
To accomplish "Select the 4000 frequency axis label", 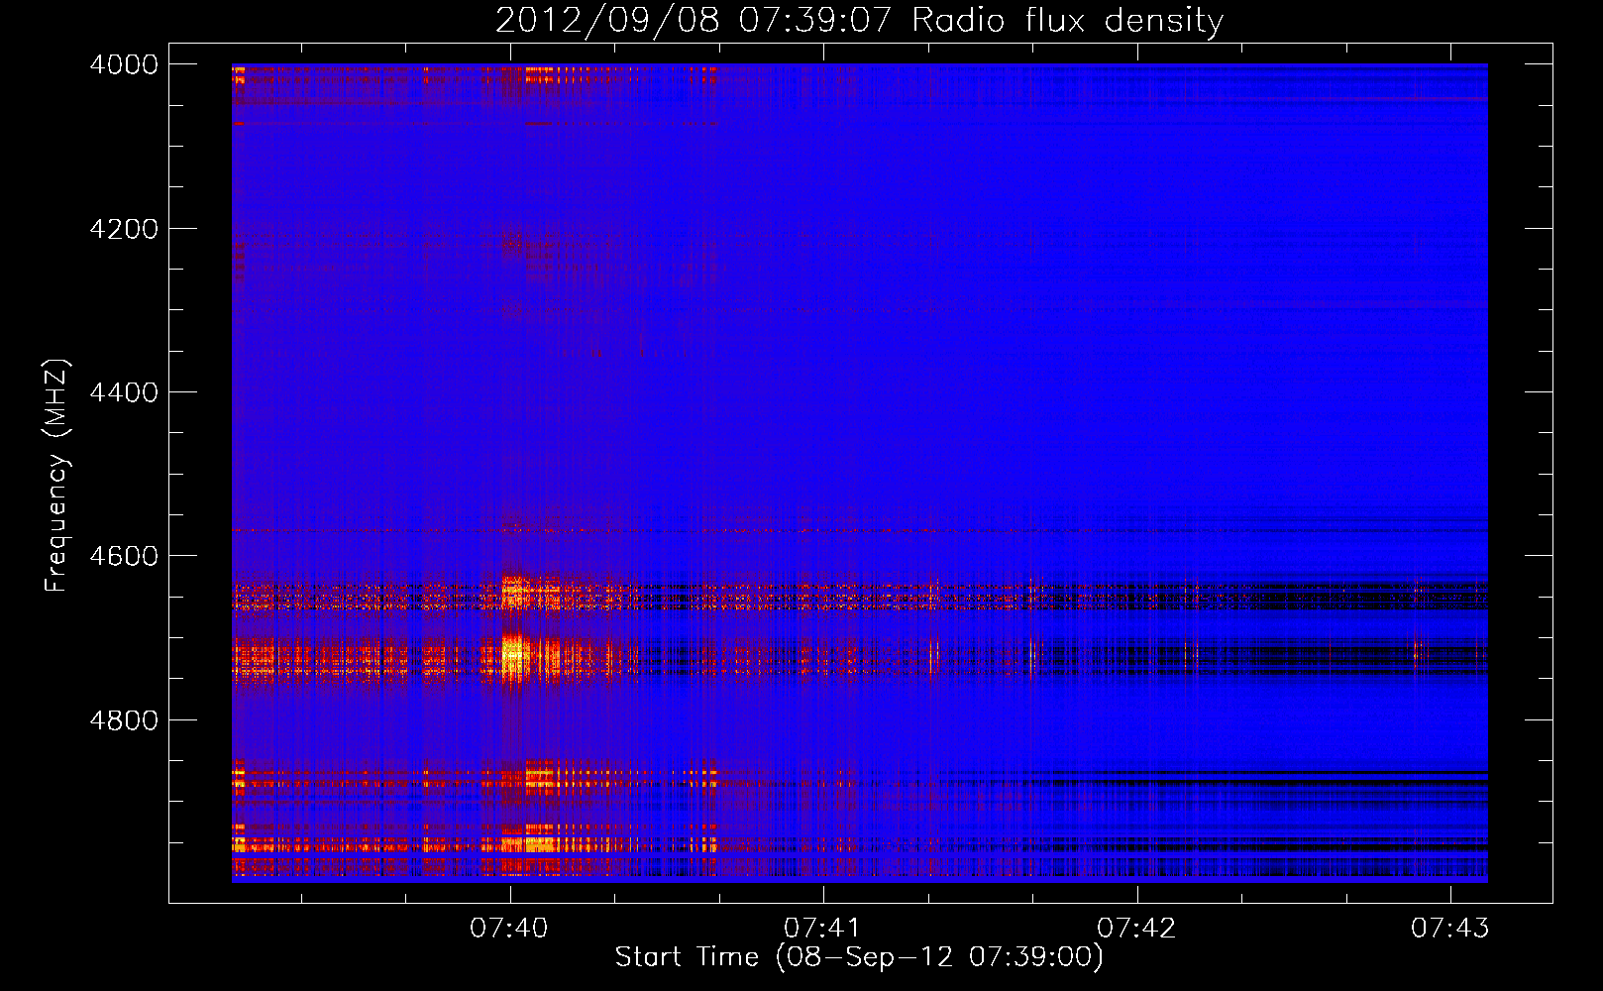I will pos(124,64).
